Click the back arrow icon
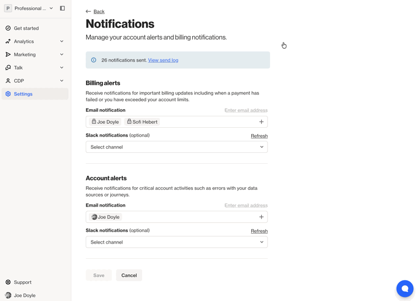 [88, 11]
